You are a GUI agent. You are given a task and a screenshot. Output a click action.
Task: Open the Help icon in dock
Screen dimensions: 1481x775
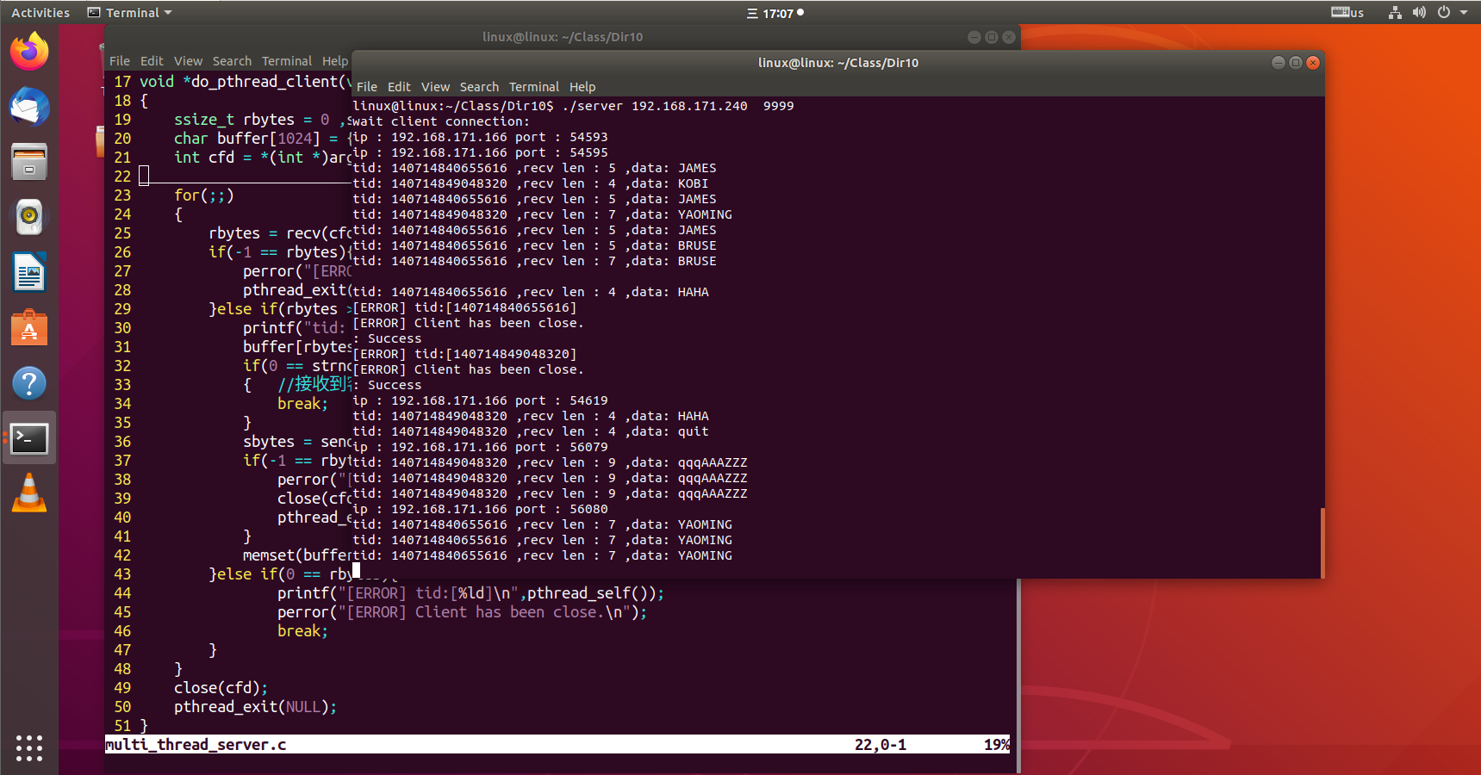(29, 383)
